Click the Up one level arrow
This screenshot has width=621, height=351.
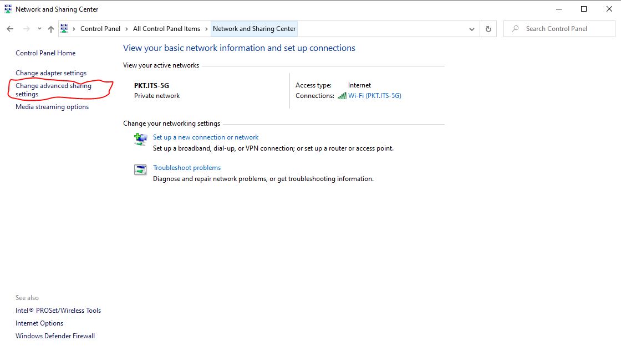click(51, 29)
